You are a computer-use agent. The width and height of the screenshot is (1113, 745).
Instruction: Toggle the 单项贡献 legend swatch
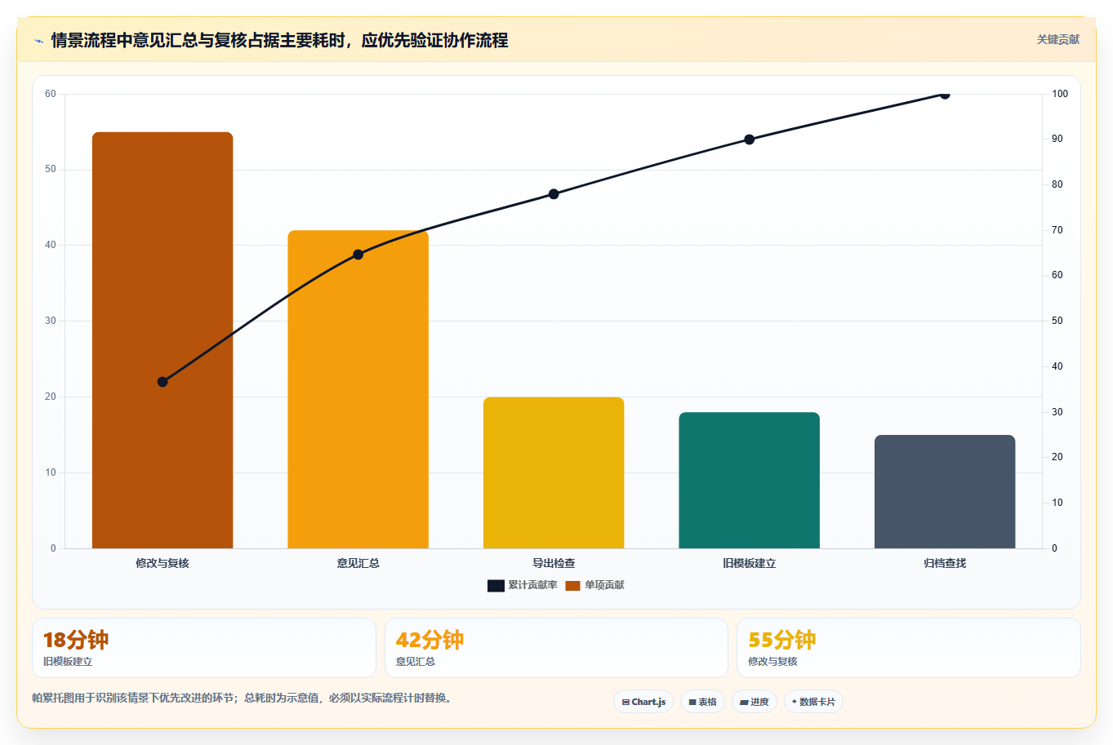coord(572,586)
